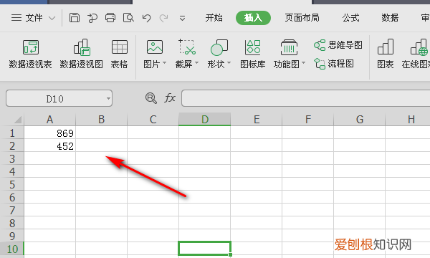
Task: Select the 插入 tab
Action: tap(253, 18)
